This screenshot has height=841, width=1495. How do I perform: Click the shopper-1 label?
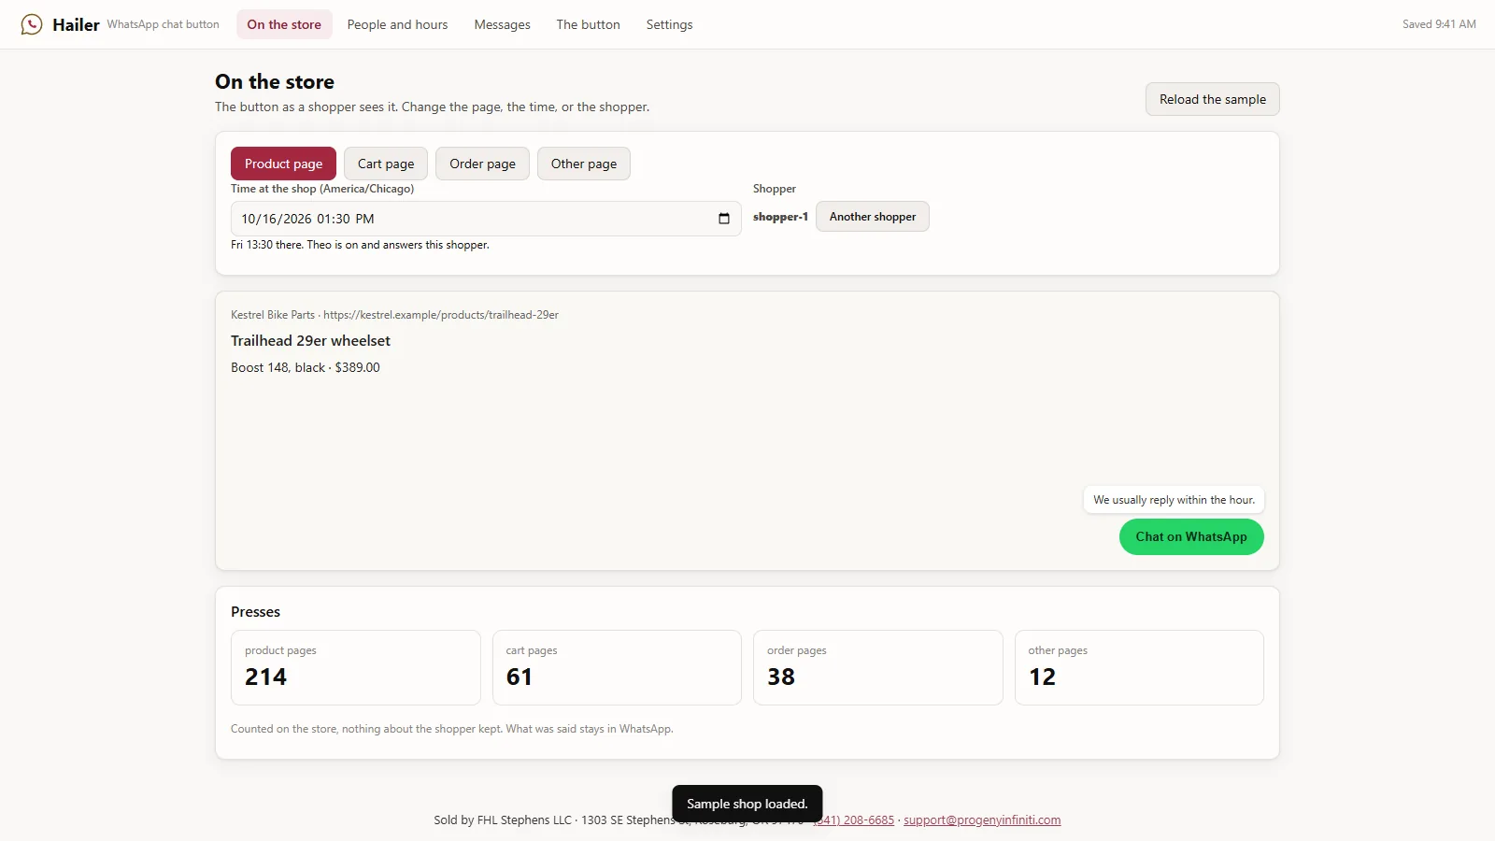(x=780, y=217)
